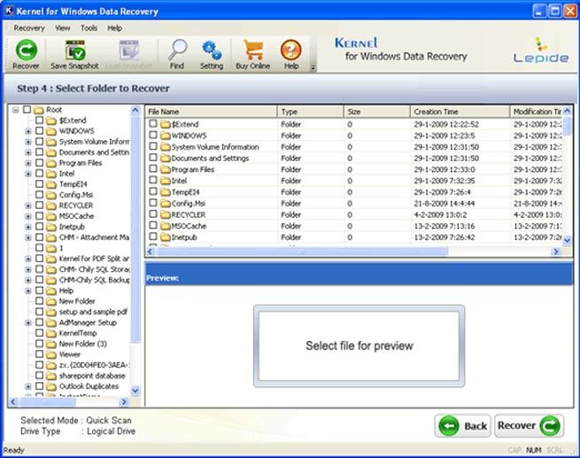Click the $Extend folder icon in file list
Viewport: 580px width, 458px height.
166,124
